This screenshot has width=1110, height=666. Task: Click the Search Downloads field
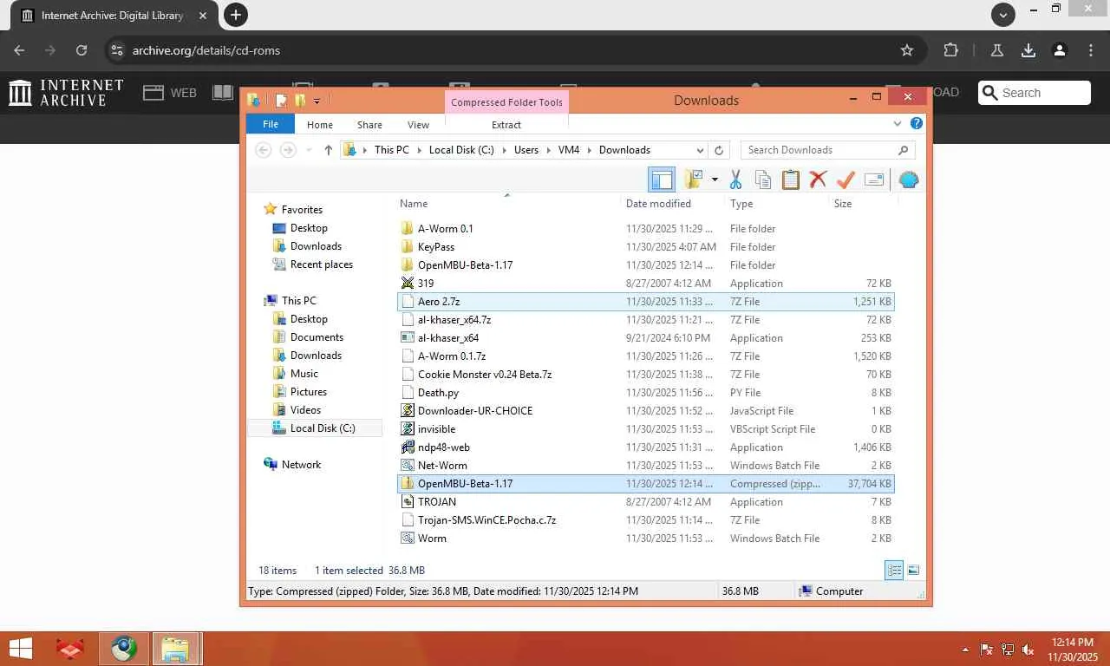coord(828,150)
